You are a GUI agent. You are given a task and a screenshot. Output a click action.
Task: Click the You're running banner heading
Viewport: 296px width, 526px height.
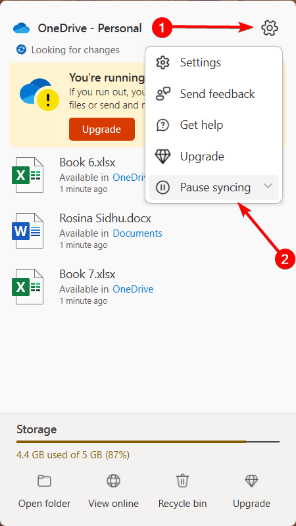click(x=107, y=78)
